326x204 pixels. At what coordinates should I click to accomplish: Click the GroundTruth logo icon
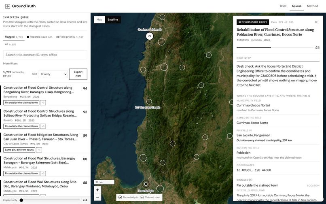[8, 6]
